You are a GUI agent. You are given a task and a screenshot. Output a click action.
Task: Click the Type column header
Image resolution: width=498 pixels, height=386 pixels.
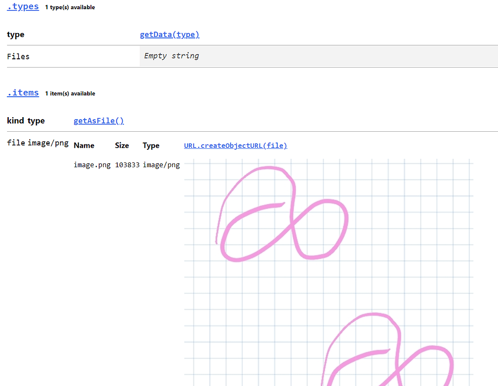click(x=151, y=145)
